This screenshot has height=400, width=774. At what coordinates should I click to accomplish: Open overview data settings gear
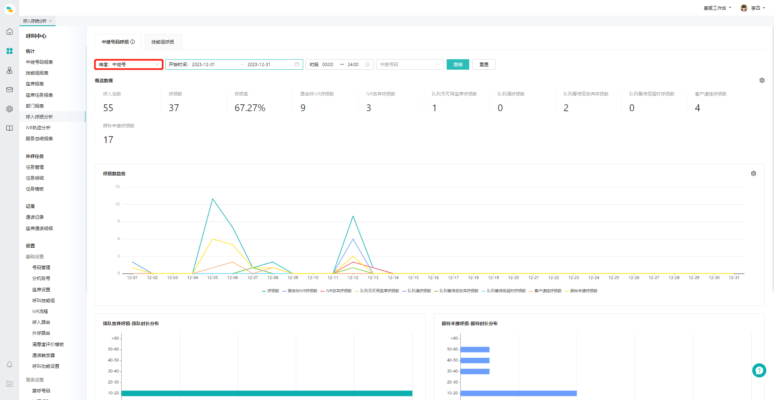[762, 80]
